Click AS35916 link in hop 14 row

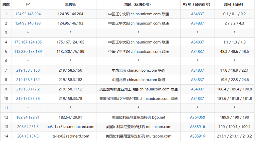click(x=198, y=136)
